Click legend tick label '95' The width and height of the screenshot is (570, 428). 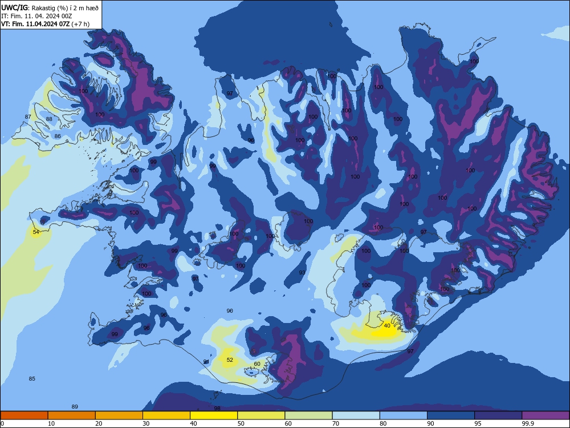[x=478, y=423]
